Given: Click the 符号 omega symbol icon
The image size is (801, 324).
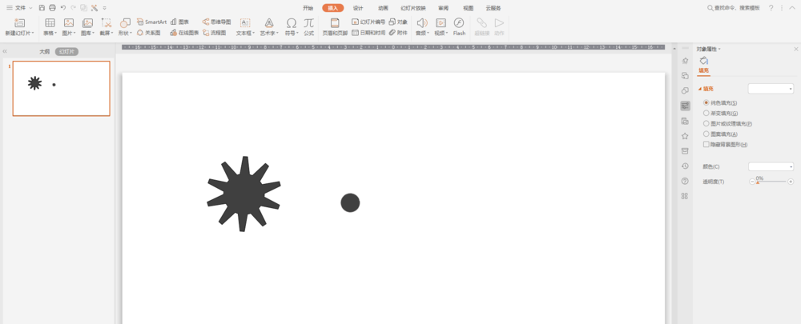Looking at the screenshot, I should pyautogui.click(x=292, y=23).
